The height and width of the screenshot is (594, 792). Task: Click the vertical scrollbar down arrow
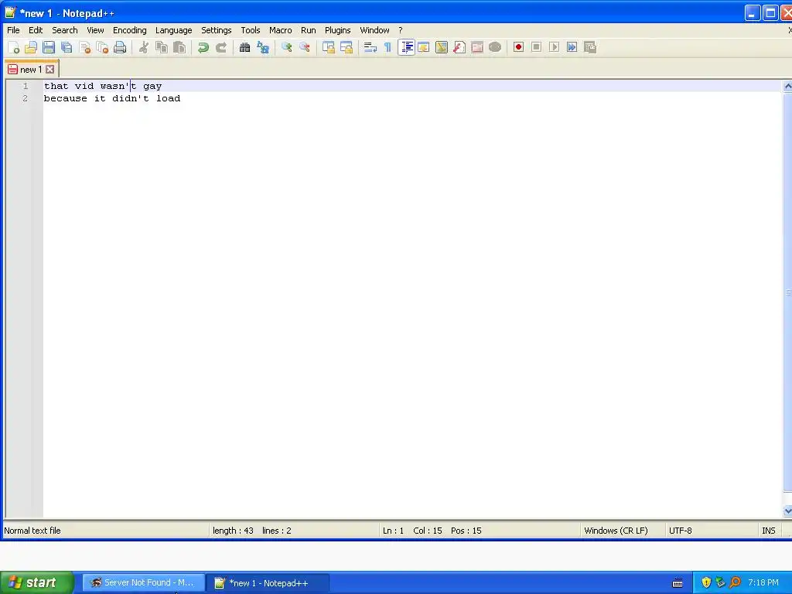[x=787, y=511]
